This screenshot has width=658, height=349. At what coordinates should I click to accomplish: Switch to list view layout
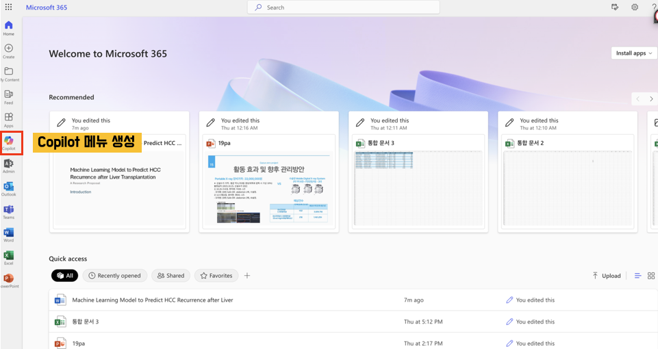637,276
